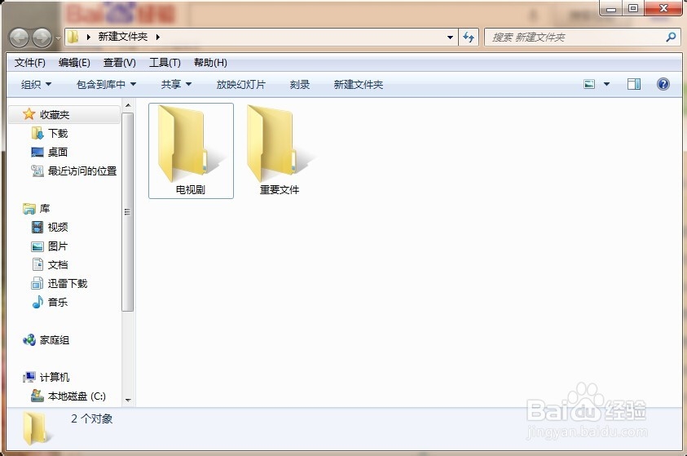This screenshot has width=687, height=456.
Task: Click the 家庭组 globe icon
Action: click(29, 340)
